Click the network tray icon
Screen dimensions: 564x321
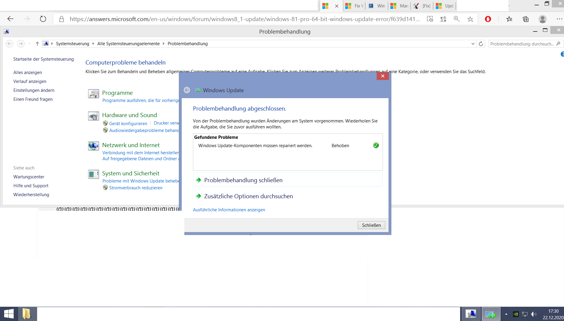(x=525, y=314)
